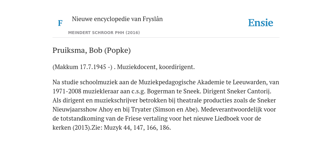Open the Ensie logo homepage link

pos(261,23)
